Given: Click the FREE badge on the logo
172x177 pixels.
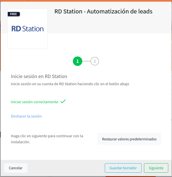Looking at the screenshot, I should pos(14,14).
